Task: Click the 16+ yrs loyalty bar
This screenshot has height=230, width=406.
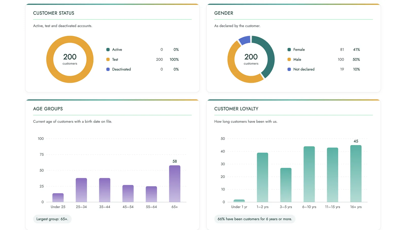Action: pos(356,173)
